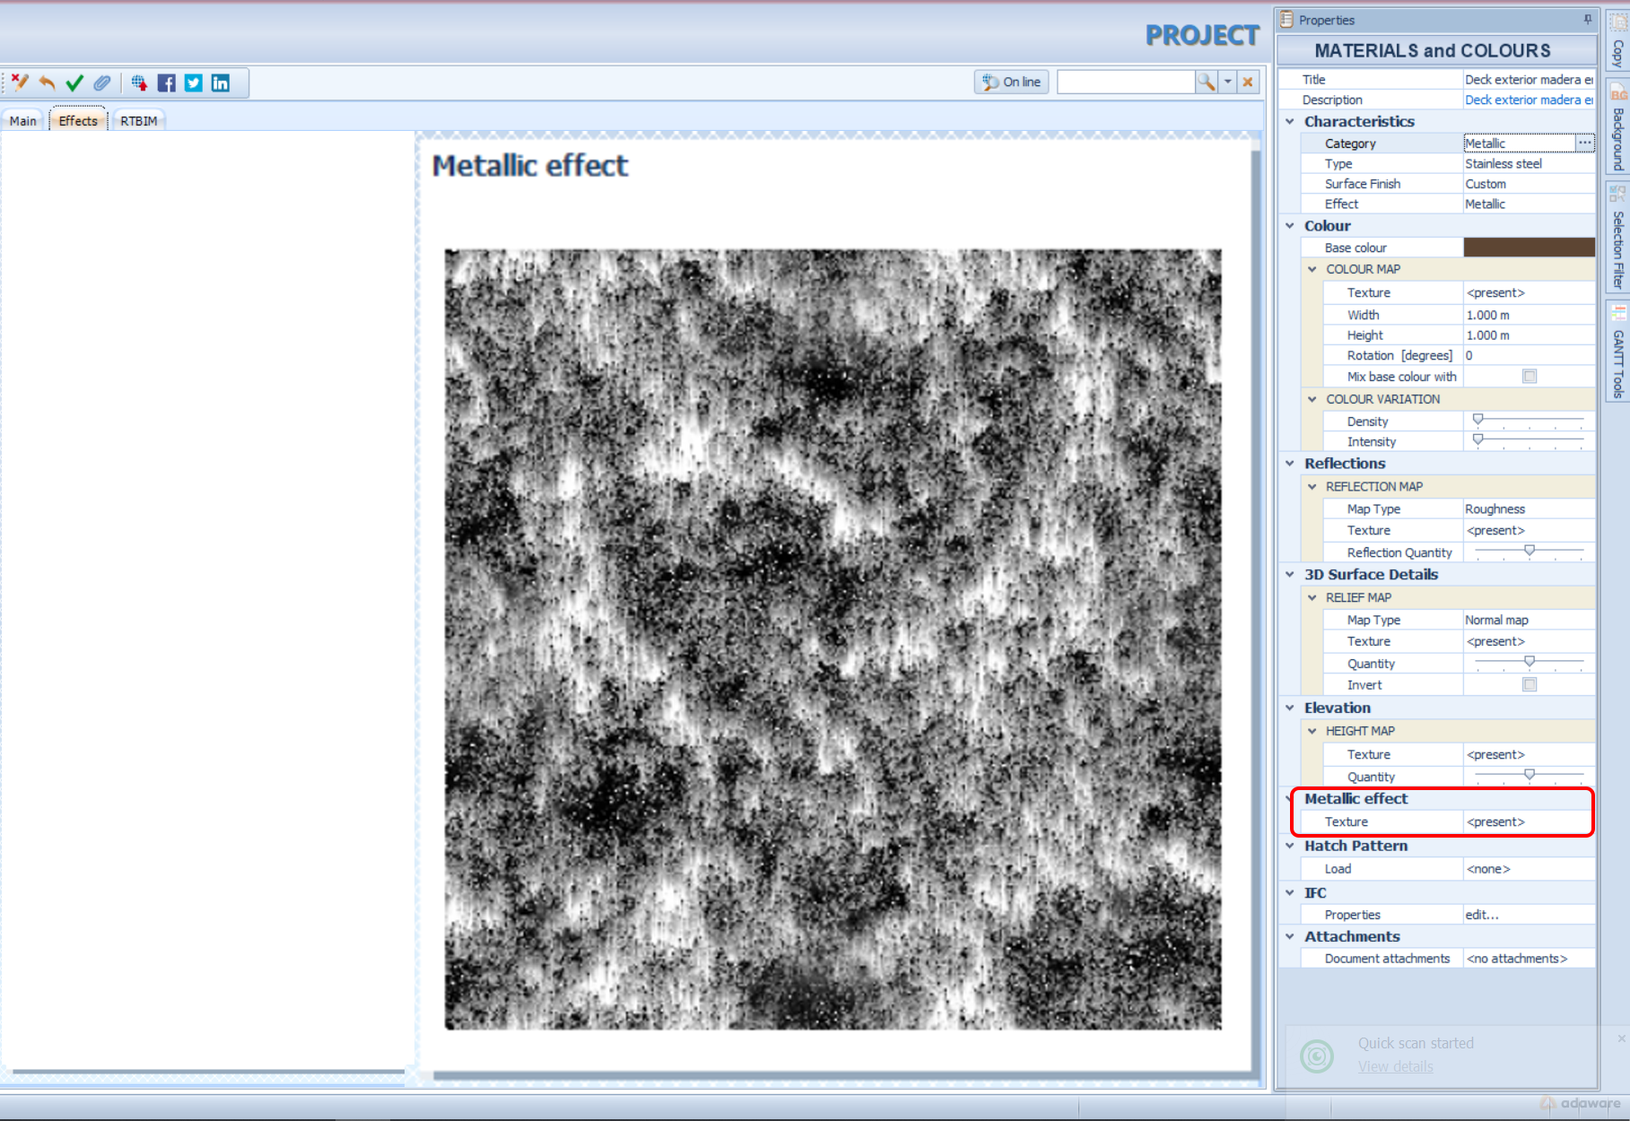The height and width of the screenshot is (1121, 1630).
Task: Collapse the Hatch Pattern section
Action: (1290, 846)
